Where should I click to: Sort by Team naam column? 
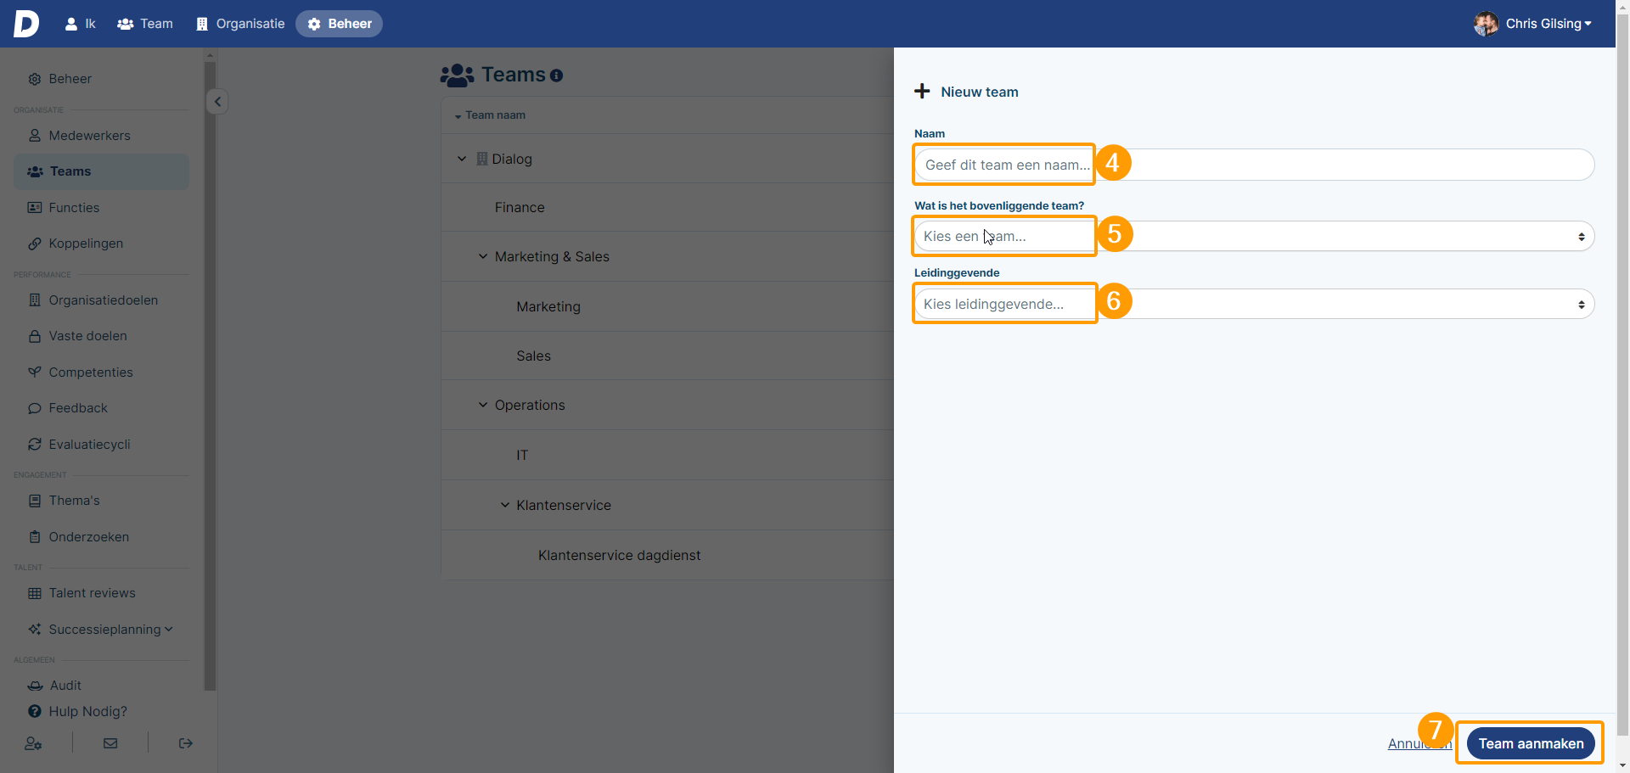pos(494,115)
